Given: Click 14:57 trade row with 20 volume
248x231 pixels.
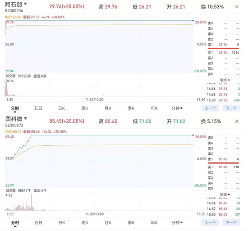Looking at the screenshot, I should click(x=223, y=209).
